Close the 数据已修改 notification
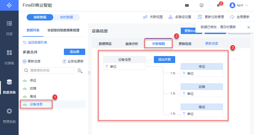The width and height of the screenshot is (254, 135). (x=249, y=27)
